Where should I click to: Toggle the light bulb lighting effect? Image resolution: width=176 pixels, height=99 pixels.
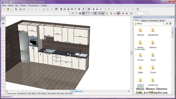pos(107,13)
